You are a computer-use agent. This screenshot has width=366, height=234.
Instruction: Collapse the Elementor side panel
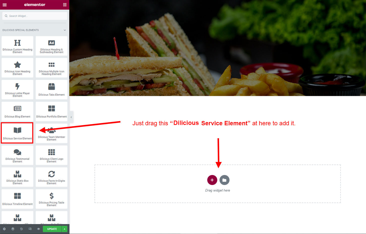click(71, 117)
